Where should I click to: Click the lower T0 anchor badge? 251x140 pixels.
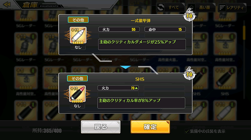tap(189, 73)
